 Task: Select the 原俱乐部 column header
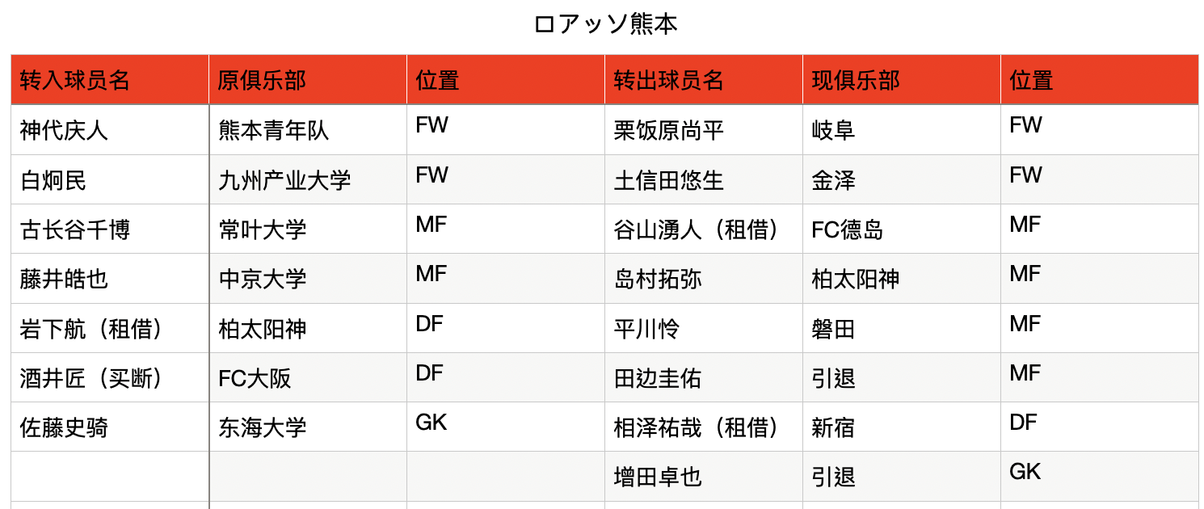point(308,80)
